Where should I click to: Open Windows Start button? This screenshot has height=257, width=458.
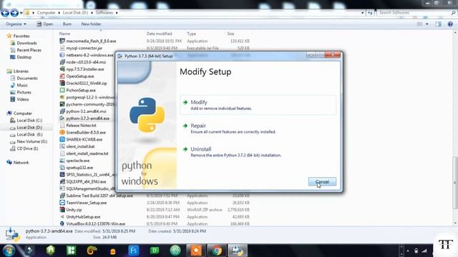point(9,251)
